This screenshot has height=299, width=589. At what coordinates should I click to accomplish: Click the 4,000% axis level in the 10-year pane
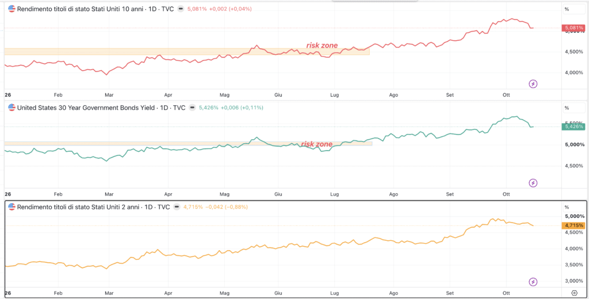(575, 72)
